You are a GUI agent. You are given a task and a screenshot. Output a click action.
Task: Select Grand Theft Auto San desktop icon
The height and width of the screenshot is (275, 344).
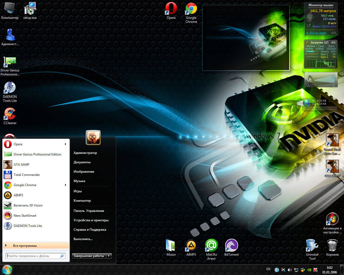pos(332,144)
